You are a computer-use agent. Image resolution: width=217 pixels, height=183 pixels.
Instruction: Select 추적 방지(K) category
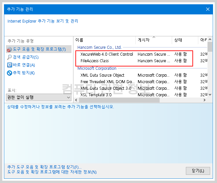[x=24, y=73]
